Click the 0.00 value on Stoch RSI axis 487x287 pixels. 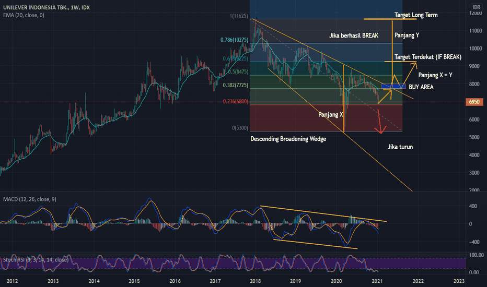[474, 272]
